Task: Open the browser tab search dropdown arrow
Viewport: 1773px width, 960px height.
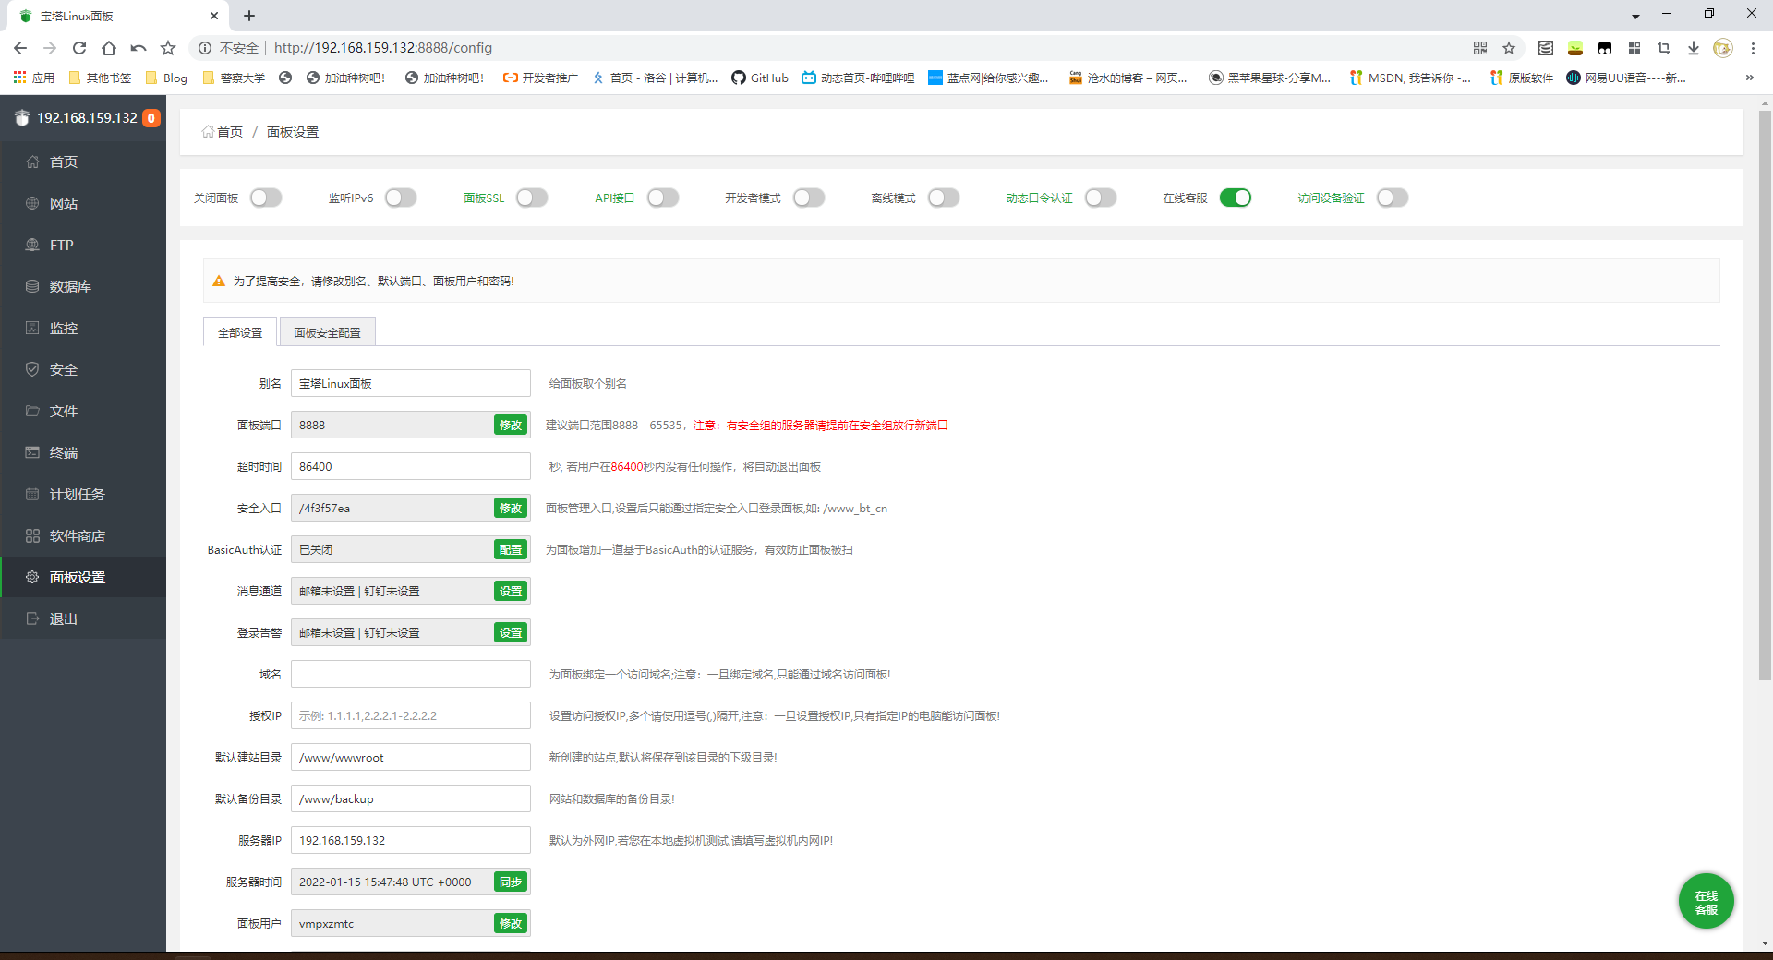Action: pos(1634,16)
